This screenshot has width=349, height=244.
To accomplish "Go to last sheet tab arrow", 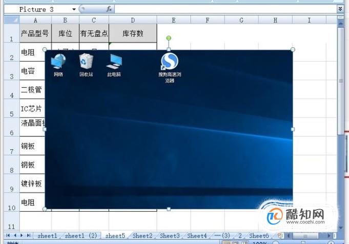I will (29, 235).
